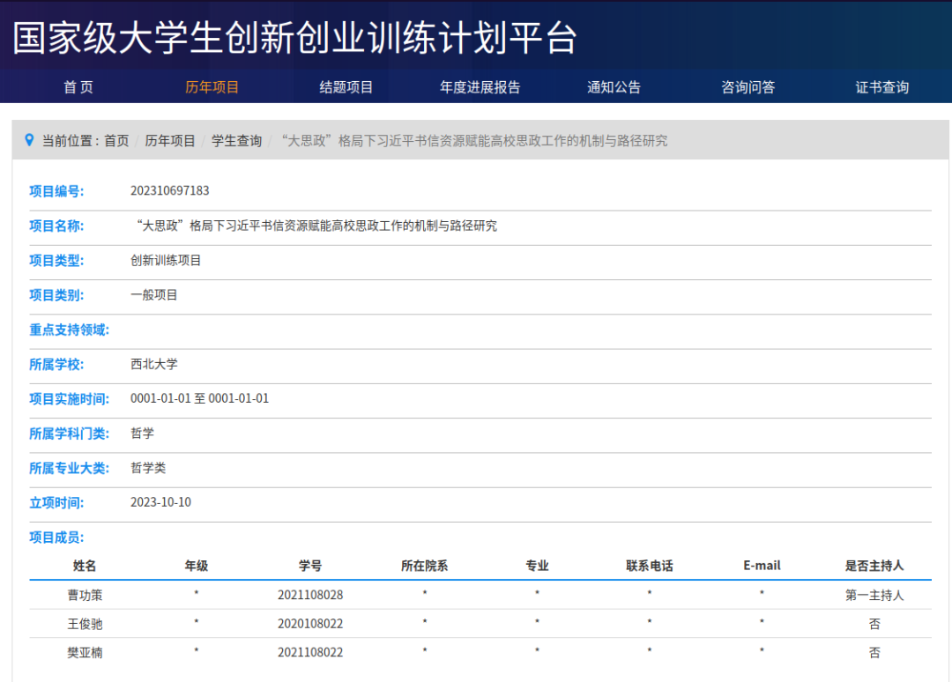Click the school name 西北大学
952x682 pixels.
(x=154, y=364)
